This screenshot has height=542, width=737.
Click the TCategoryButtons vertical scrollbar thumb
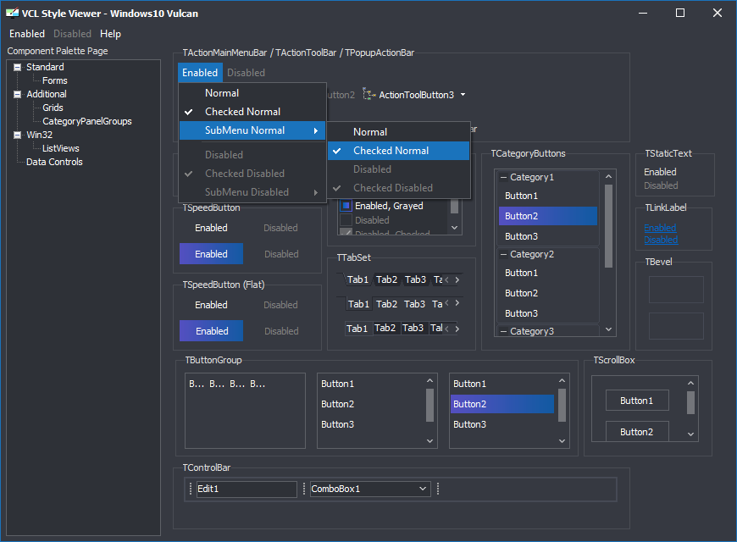click(609, 225)
